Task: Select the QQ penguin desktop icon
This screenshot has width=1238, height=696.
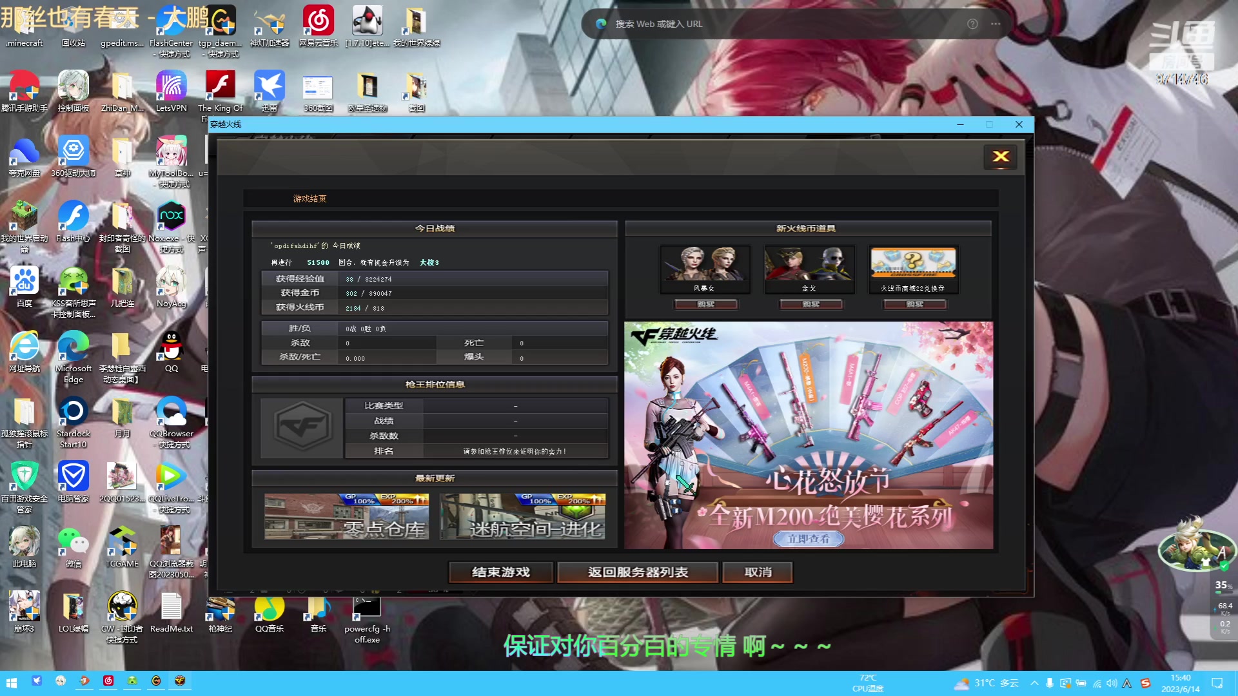Action: [172, 352]
